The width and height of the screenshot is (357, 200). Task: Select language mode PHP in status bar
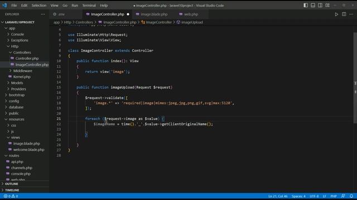(x=334, y=196)
